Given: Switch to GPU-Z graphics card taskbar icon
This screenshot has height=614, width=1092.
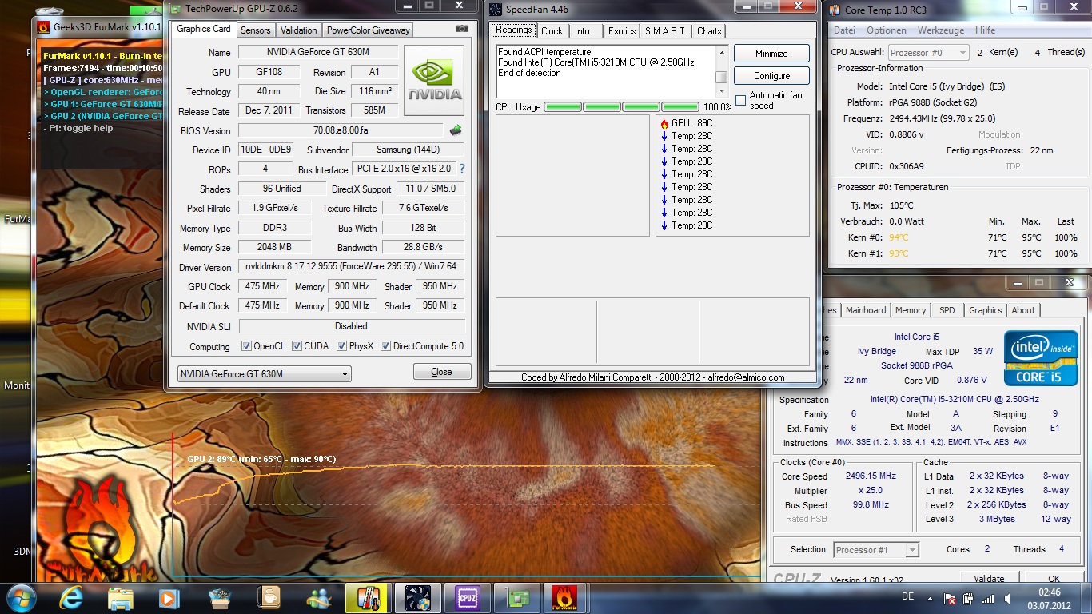Looking at the screenshot, I should (x=516, y=597).
